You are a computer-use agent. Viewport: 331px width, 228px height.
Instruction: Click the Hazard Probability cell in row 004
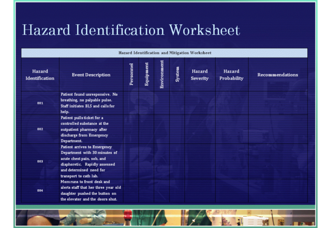click(231, 190)
